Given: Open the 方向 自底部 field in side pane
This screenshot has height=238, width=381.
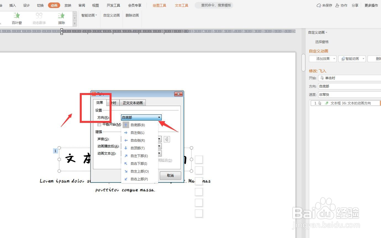Looking at the screenshot, I should click(x=350, y=86).
